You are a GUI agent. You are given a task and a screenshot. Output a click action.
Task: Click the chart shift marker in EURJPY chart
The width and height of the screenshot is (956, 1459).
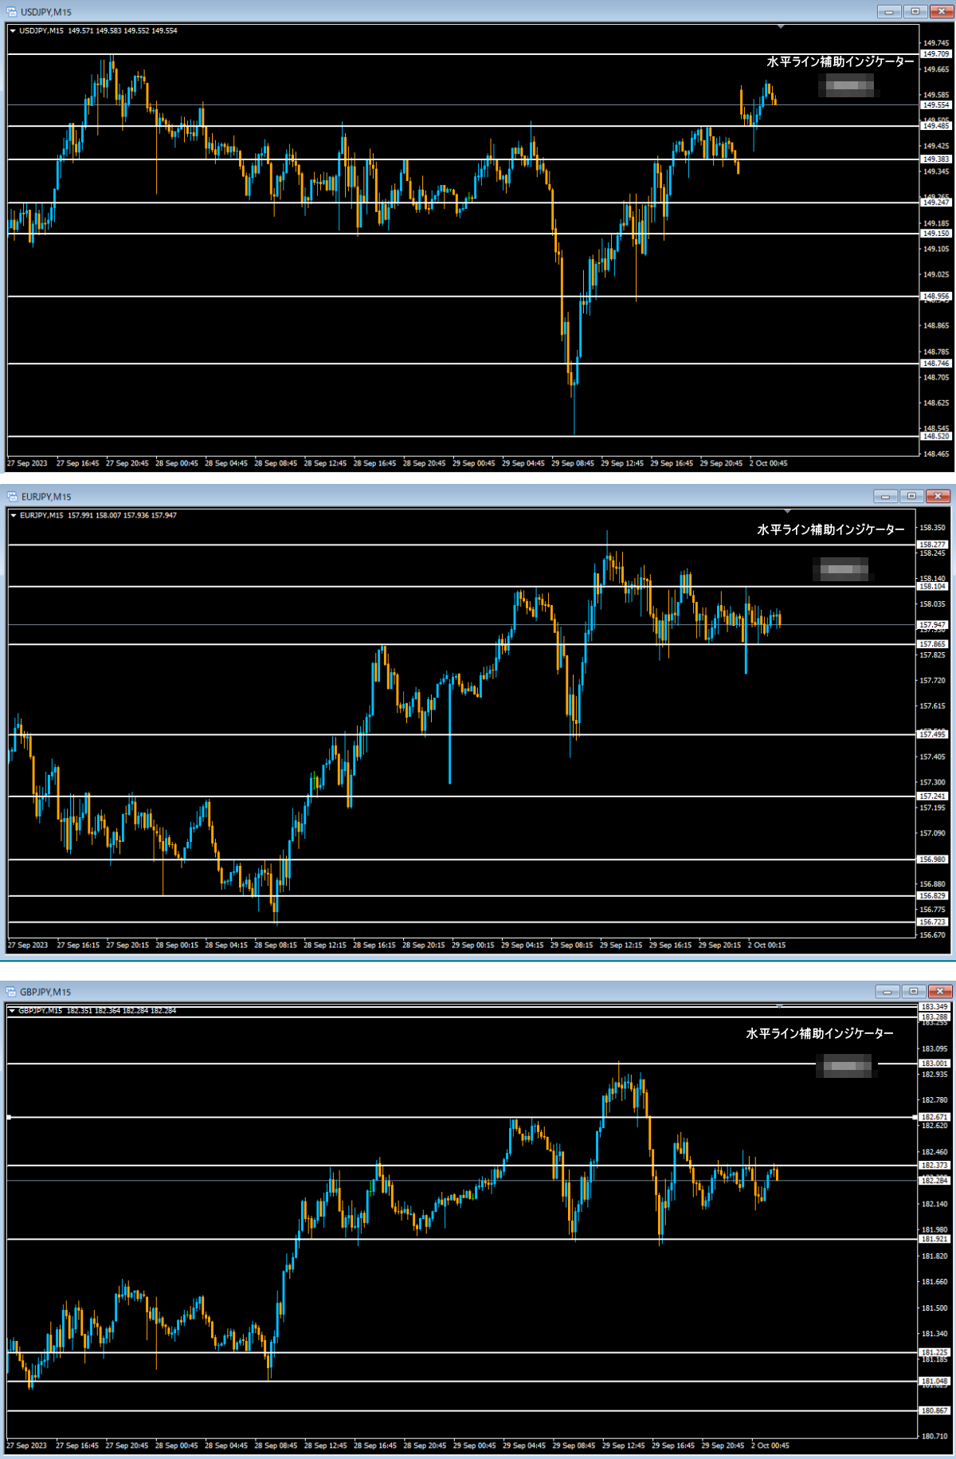tap(787, 511)
